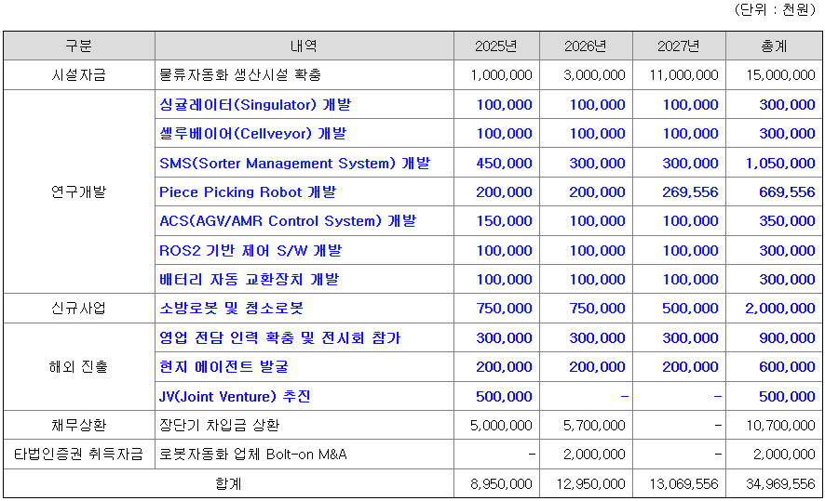Select the 34,969,556 grand total
The image size is (825, 501).
click(x=780, y=483)
